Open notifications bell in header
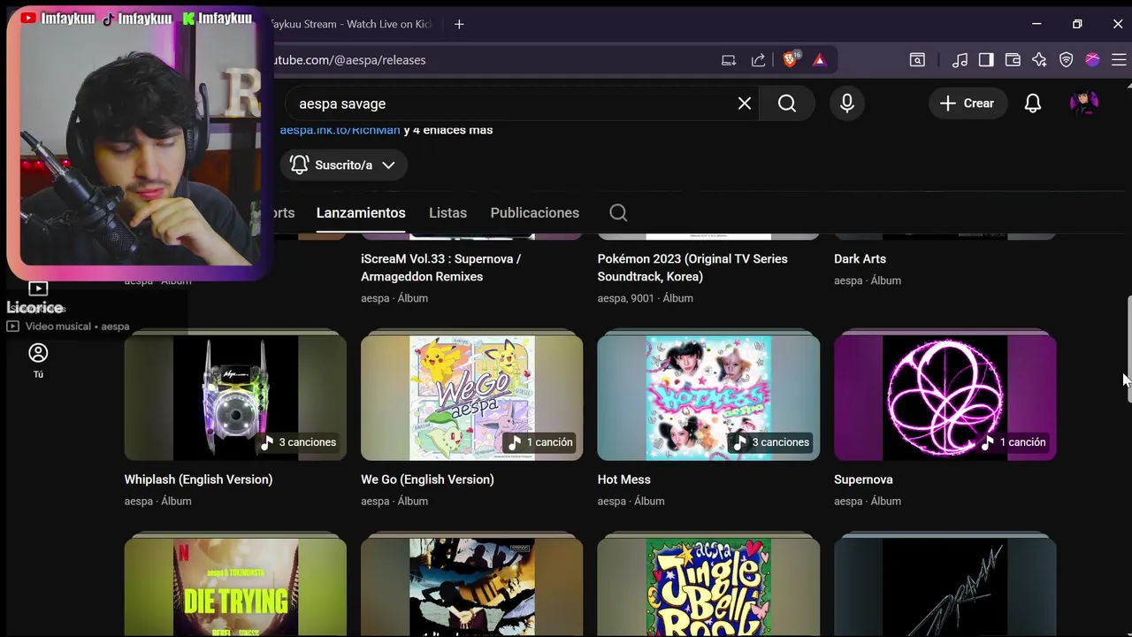The width and height of the screenshot is (1132, 637). coord(1033,104)
